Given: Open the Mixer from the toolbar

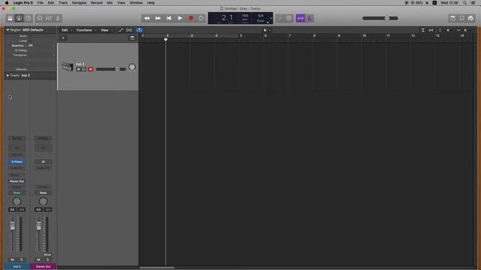Looking at the screenshot, I should [48, 18].
